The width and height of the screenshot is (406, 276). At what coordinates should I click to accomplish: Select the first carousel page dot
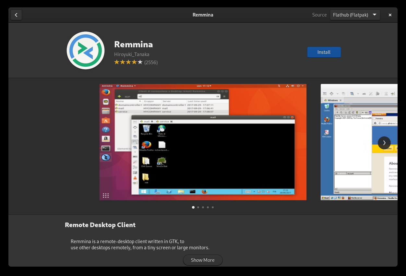coord(193,207)
